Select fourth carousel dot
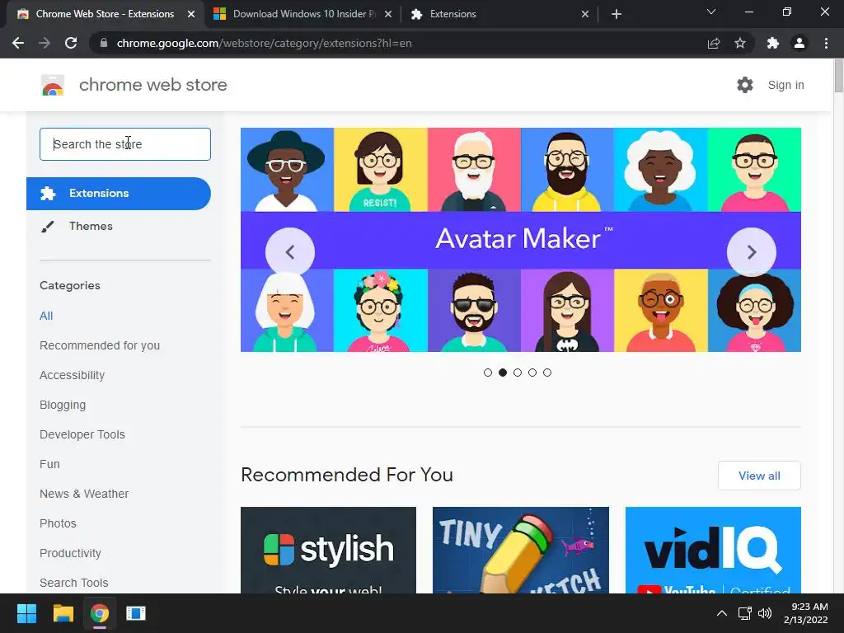Viewport: 844px width, 633px height. tap(532, 373)
